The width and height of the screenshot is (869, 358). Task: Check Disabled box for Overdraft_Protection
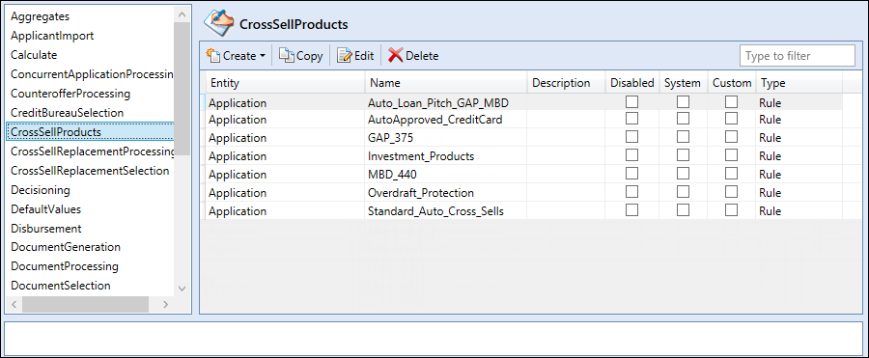pyautogui.click(x=631, y=192)
